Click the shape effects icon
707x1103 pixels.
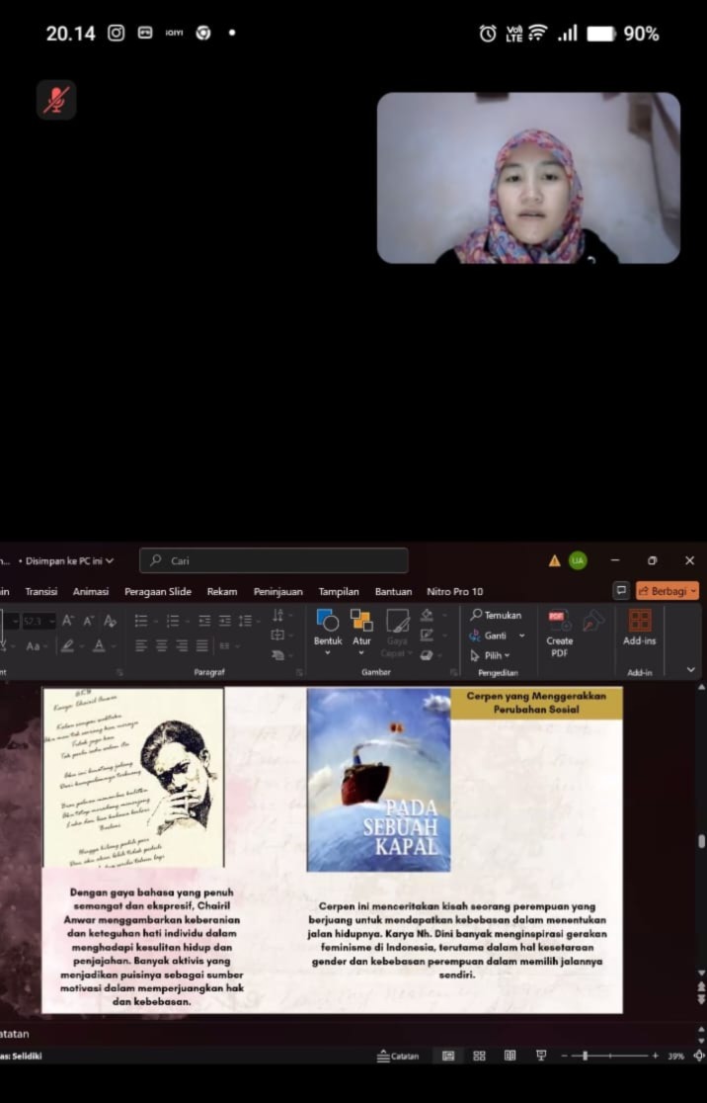coord(428,655)
